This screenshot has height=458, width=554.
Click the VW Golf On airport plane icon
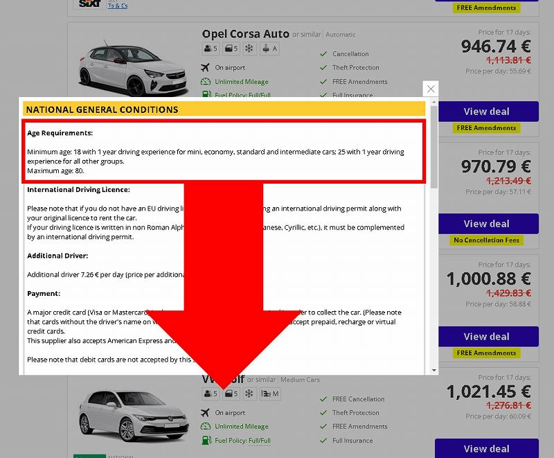coord(205,413)
